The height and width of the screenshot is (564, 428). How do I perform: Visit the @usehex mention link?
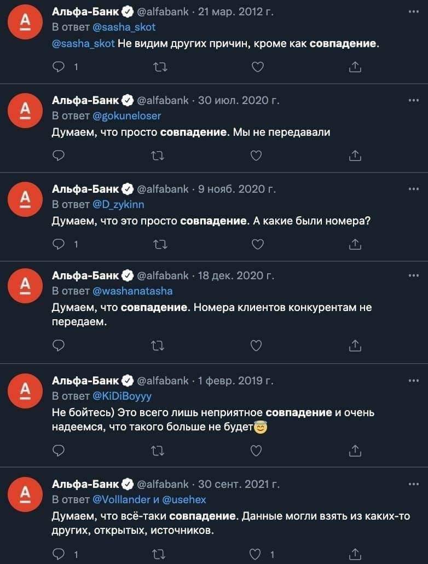coord(184,499)
